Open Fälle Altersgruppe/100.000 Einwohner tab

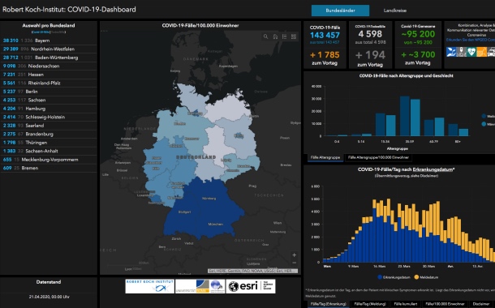[378, 157]
